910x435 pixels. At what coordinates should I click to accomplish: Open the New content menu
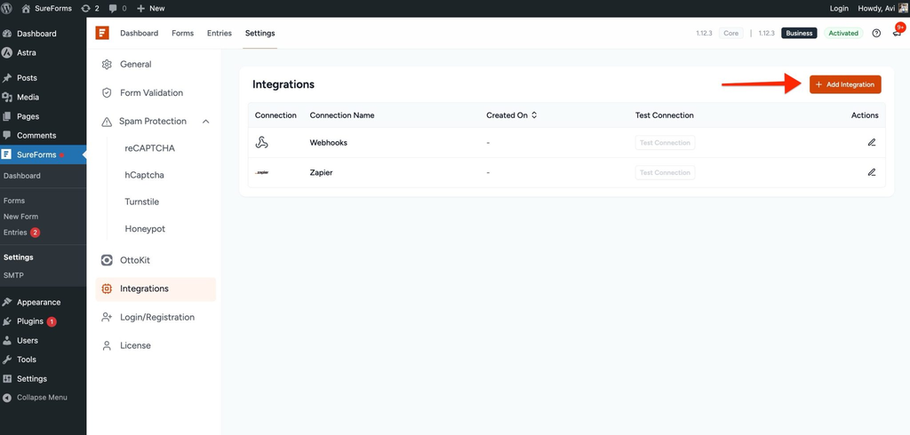151,8
